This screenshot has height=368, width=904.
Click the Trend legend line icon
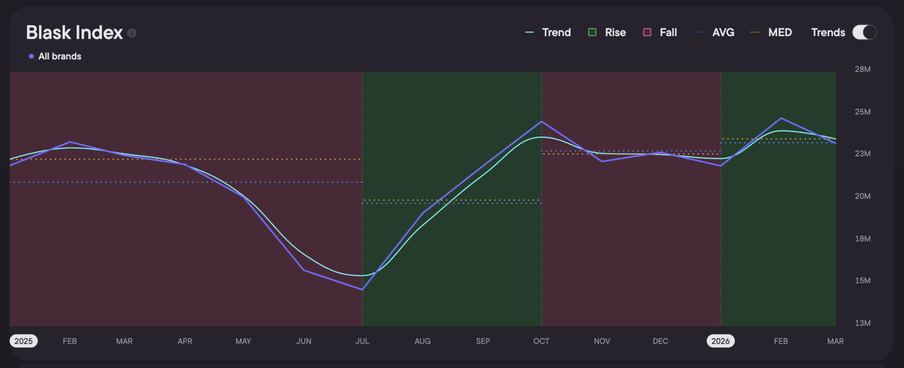tap(530, 32)
